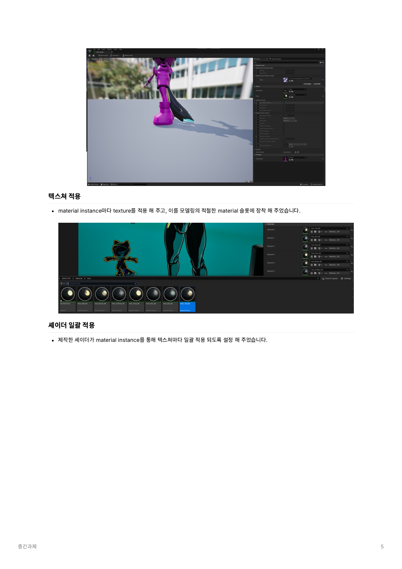Click the Save Child button
Image resolution: width=402 pixels, height=569 pixels.
point(317,84)
